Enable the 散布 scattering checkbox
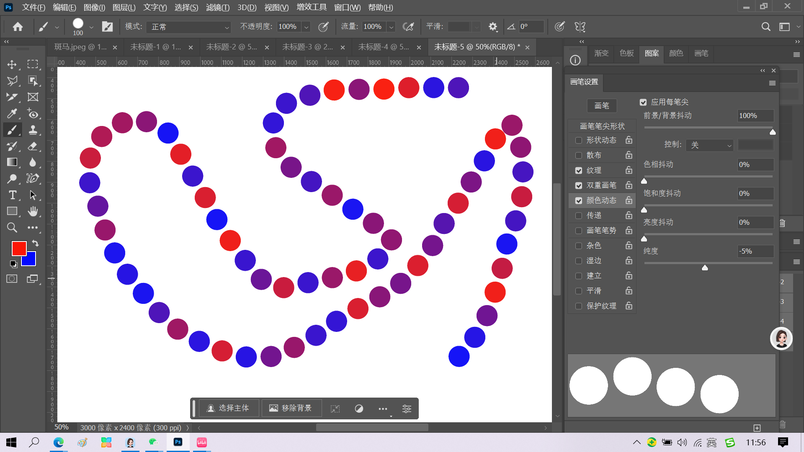Image resolution: width=804 pixels, height=452 pixels. click(x=579, y=155)
